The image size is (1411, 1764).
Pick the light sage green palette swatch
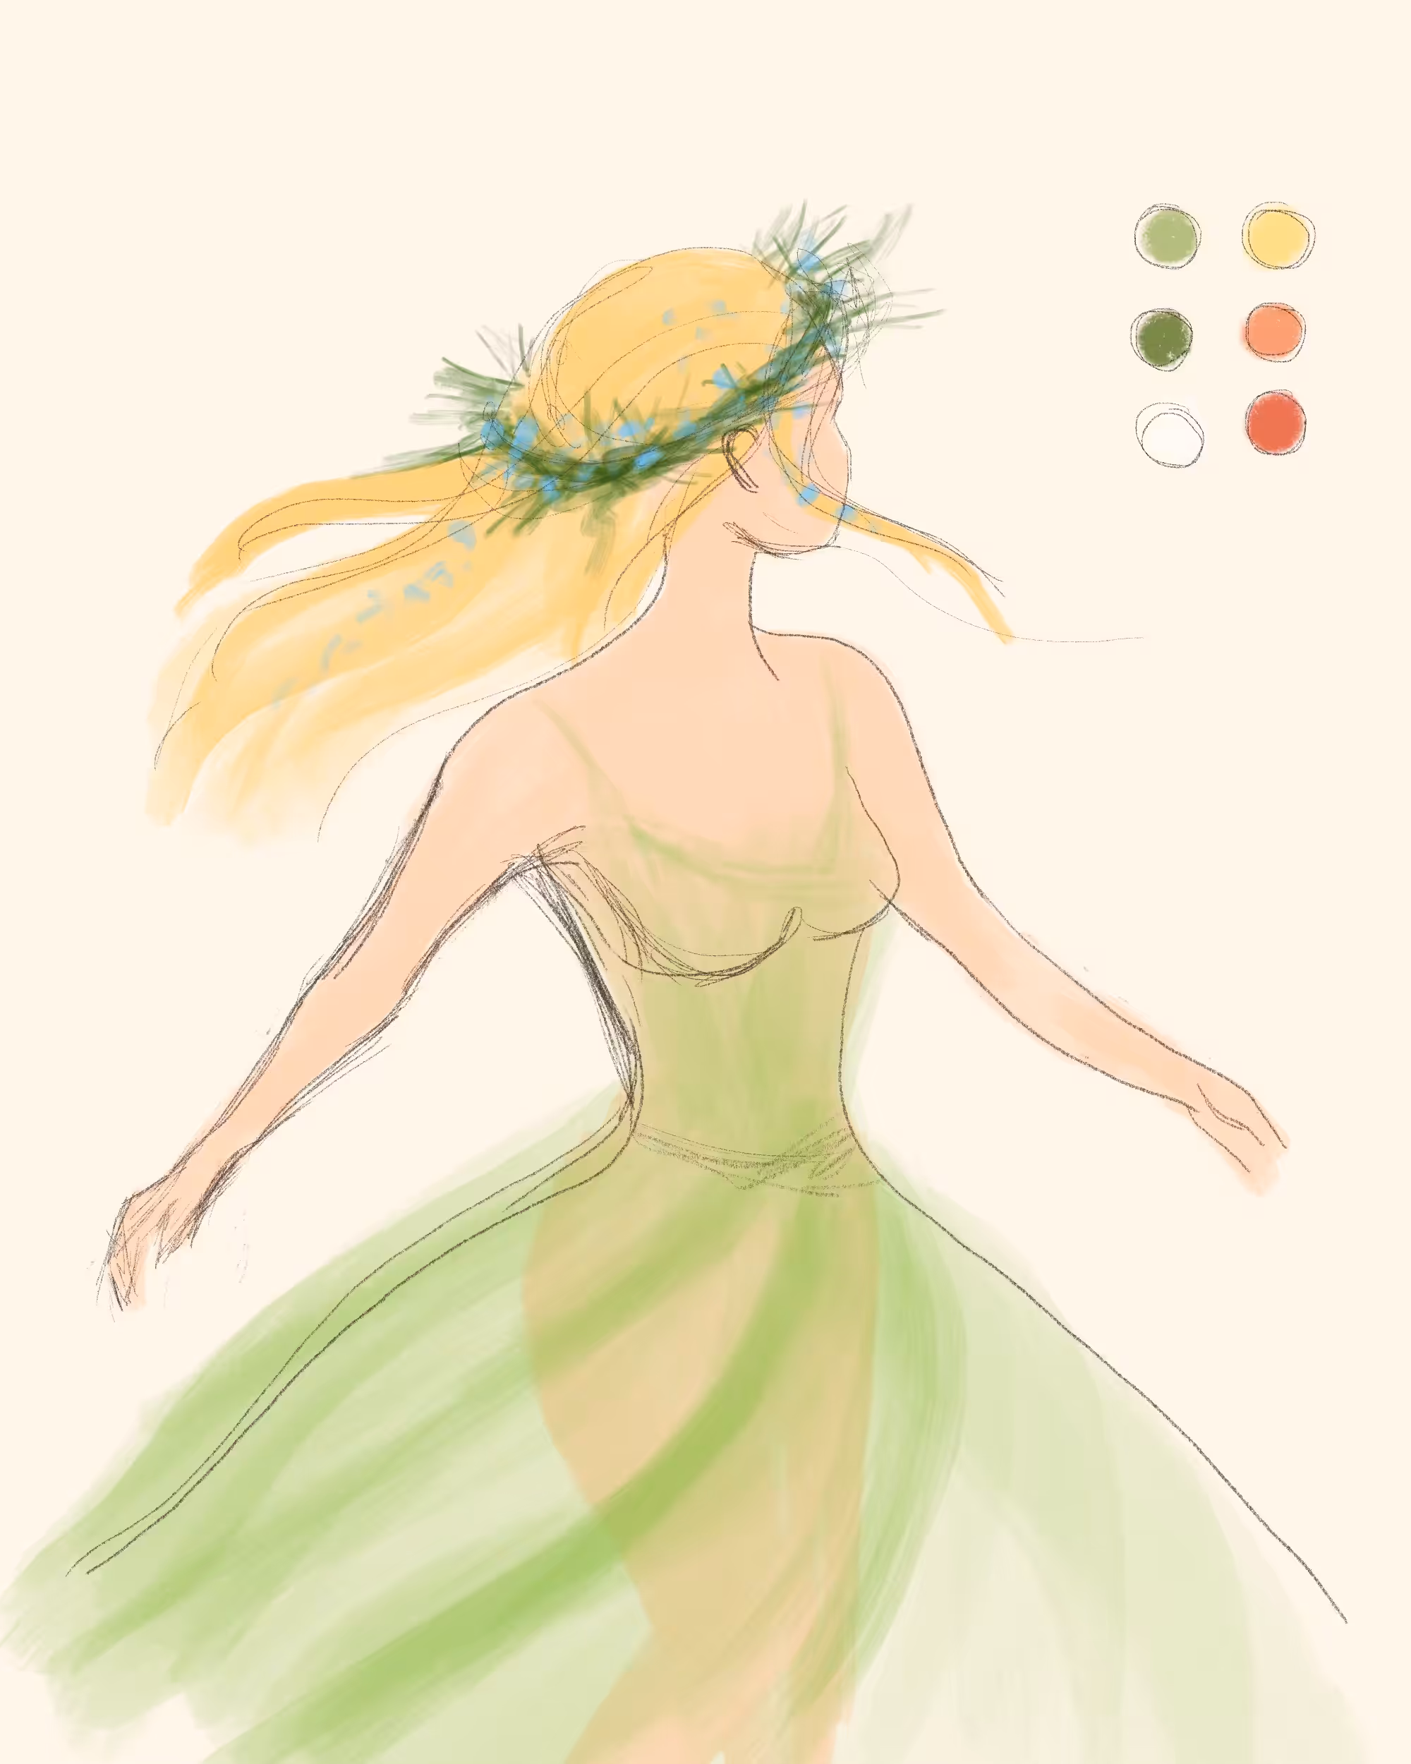click(x=1167, y=237)
